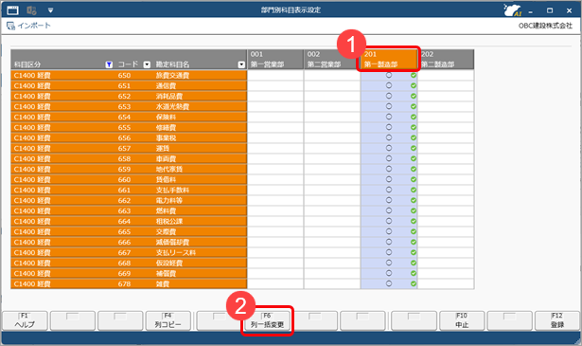Click the 001 第一営業部 cell in 651 通信費 row
The width and height of the screenshot is (582, 346).
275,85
